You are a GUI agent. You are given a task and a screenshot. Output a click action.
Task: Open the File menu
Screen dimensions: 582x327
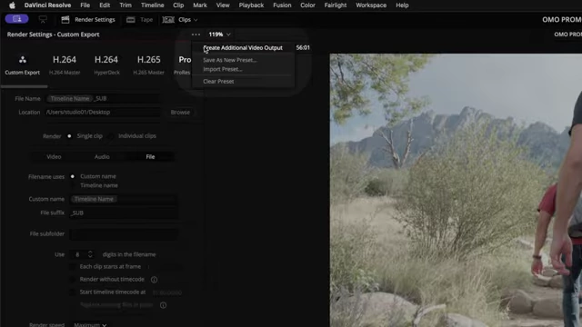[85, 5]
